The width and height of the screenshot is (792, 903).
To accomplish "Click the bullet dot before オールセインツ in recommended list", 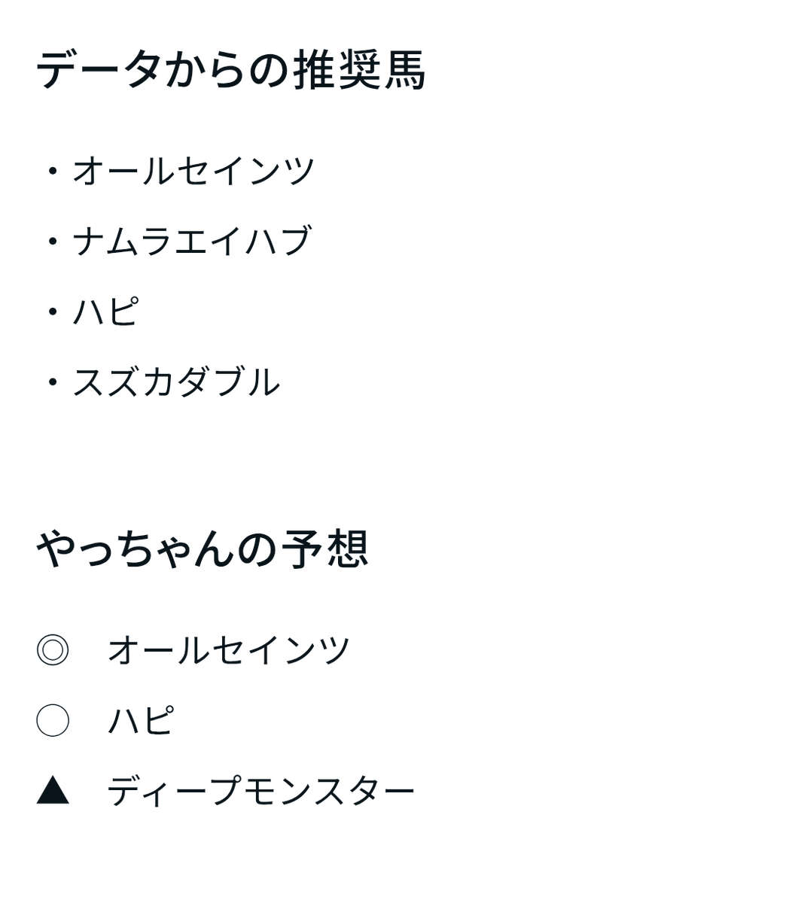I will [x=52, y=171].
